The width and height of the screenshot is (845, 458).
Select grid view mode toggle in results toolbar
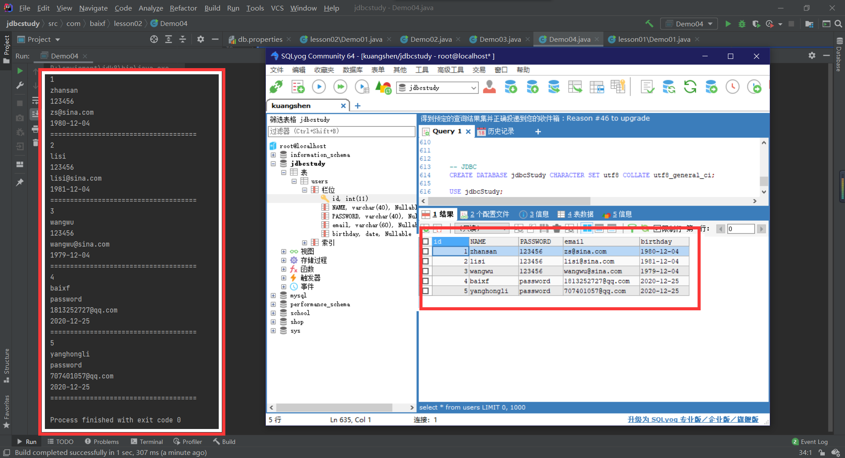pyautogui.click(x=587, y=228)
